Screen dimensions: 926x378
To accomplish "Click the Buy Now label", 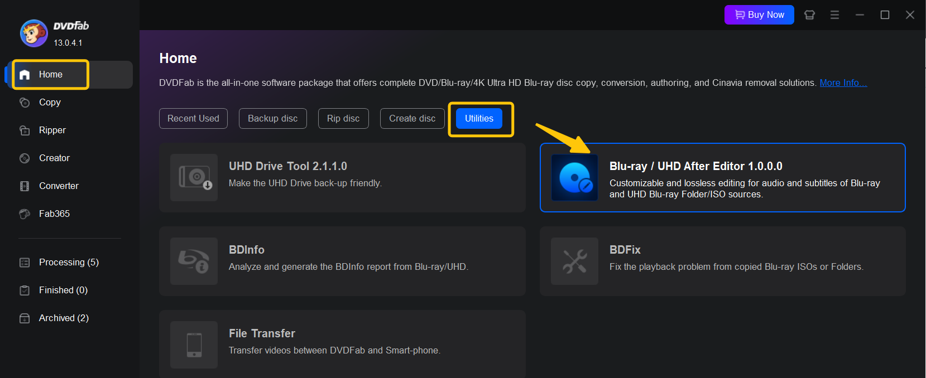I will point(766,15).
